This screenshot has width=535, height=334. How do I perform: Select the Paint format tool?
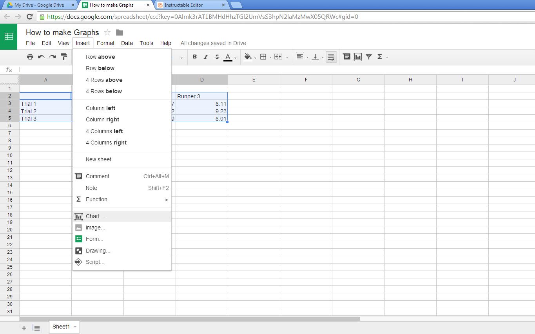point(64,57)
